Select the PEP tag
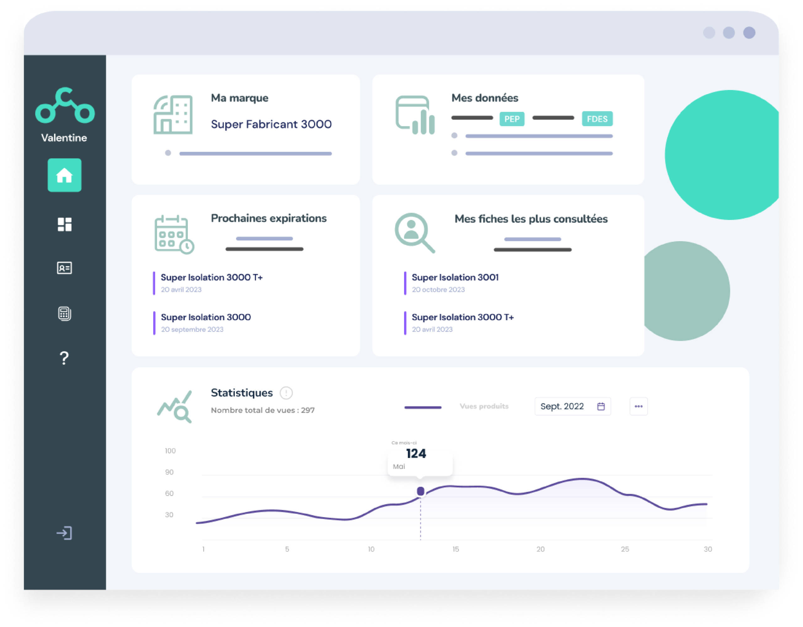This screenshot has width=803, height=627. 511,119
